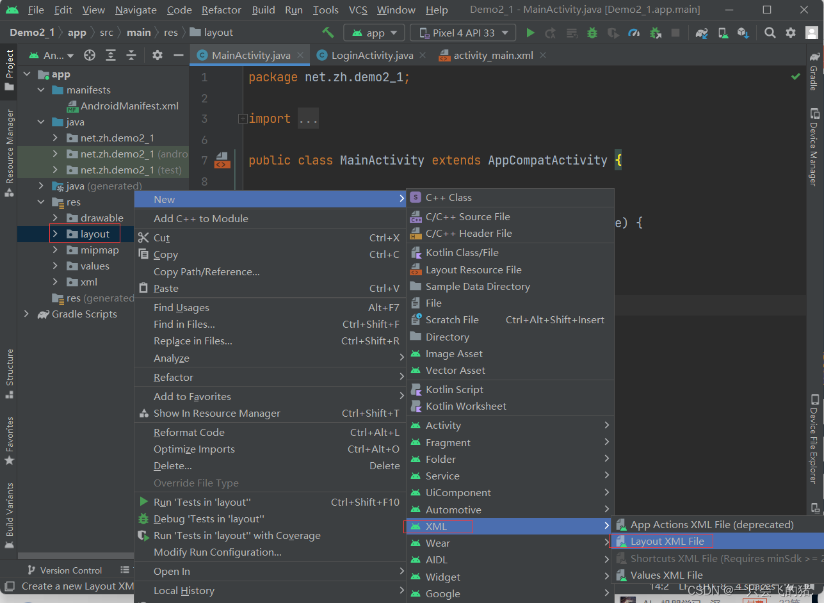Select Find Usages in context menu

pyautogui.click(x=270, y=308)
